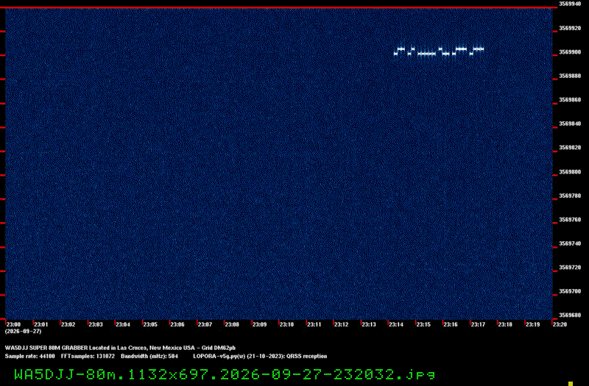589x386 pixels.
Task: Click the 23:05 time marker
Action: coord(150,324)
